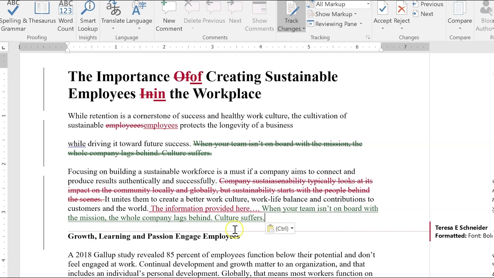Toggle Track Changes on or off
The width and height of the screenshot is (494, 278).
[x=291, y=12]
